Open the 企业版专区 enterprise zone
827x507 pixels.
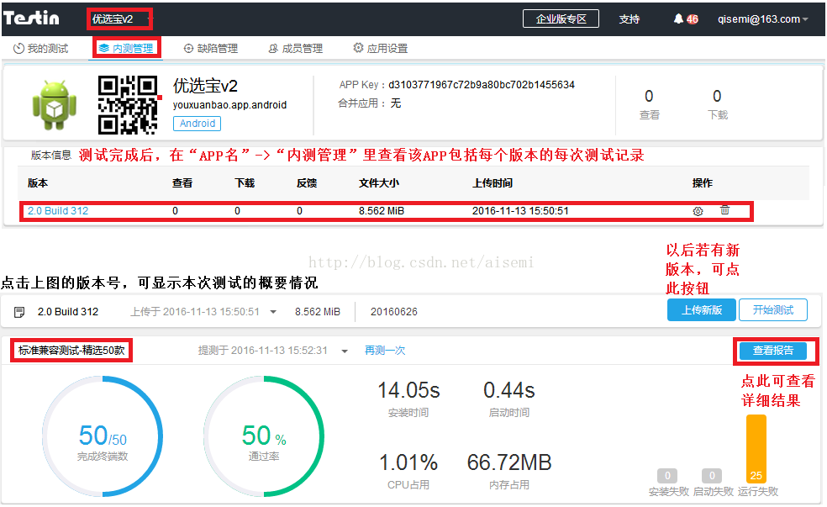(561, 19)
